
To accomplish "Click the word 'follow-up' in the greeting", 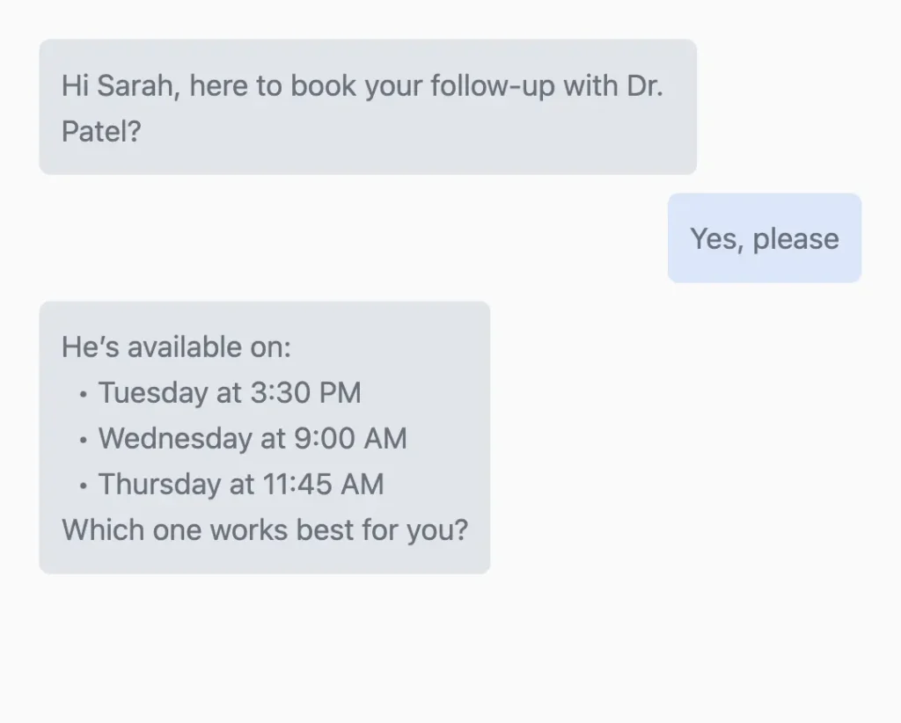I will 493,86.
